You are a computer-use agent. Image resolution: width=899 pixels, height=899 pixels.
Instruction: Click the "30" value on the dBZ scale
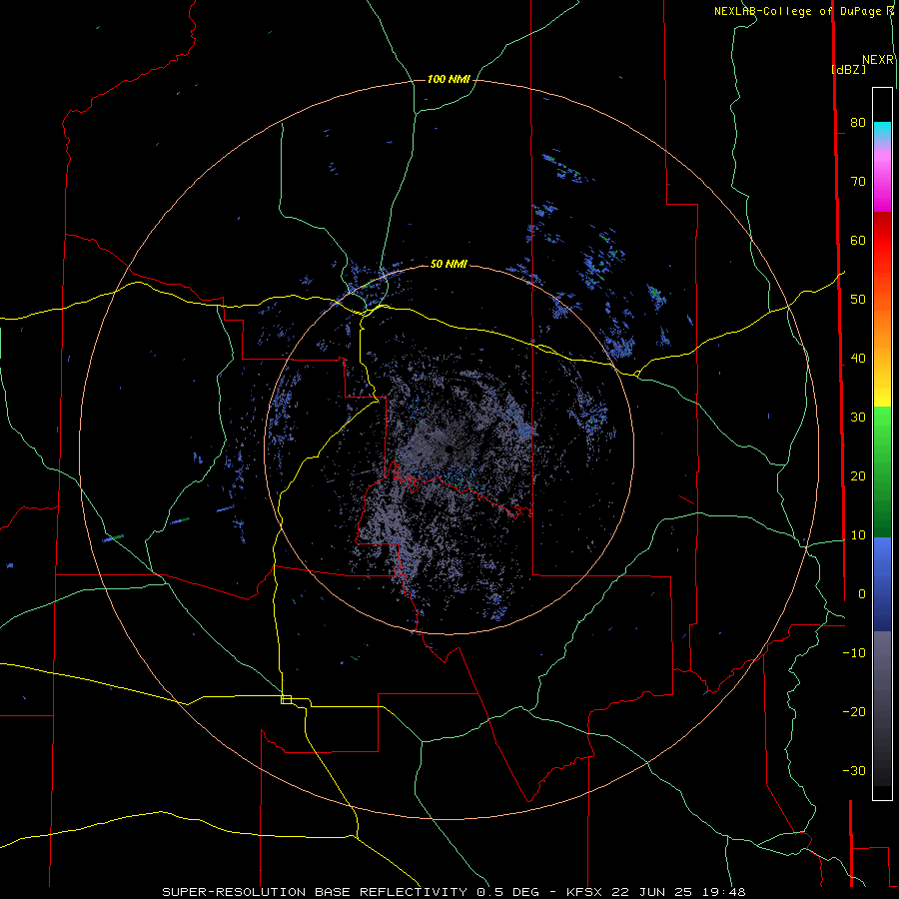(x=858, y=417)
